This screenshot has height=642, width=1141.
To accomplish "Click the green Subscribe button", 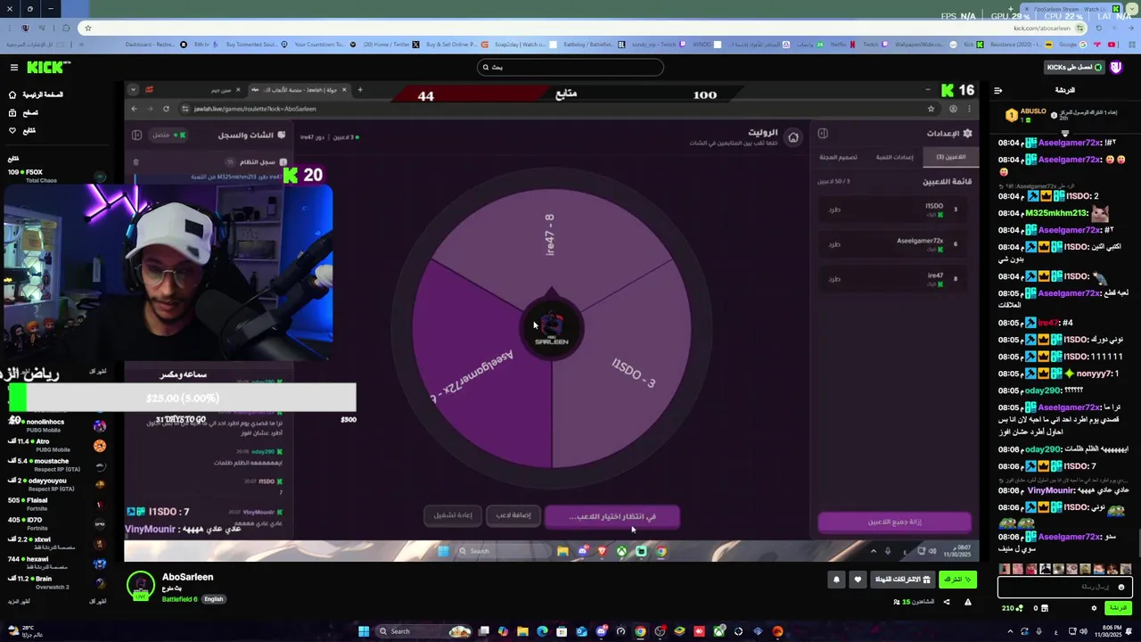I will tap(958, 580).
